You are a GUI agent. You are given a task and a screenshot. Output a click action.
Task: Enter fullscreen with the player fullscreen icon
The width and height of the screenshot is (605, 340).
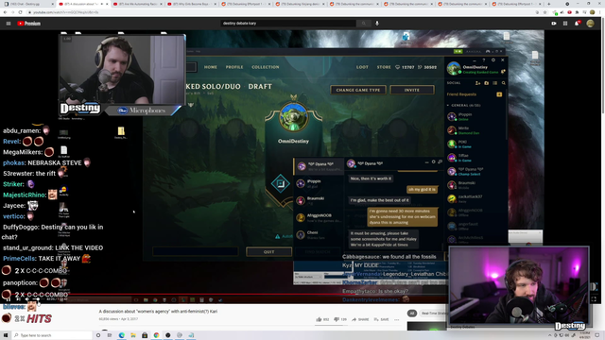(594, 299)
